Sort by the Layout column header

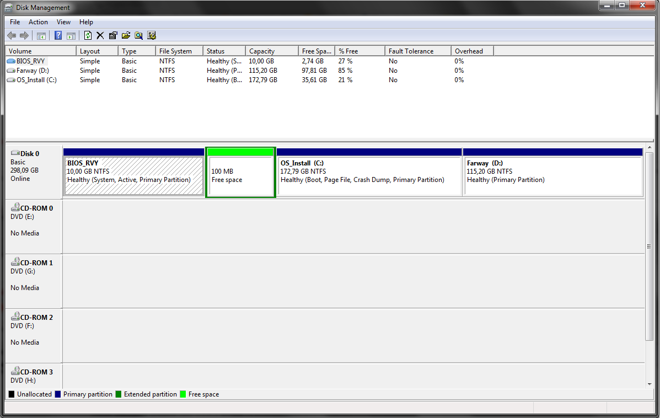click(97, 51)
